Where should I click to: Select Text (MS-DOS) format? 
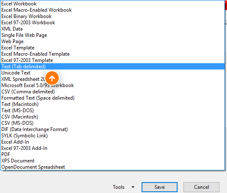[112, 111]
